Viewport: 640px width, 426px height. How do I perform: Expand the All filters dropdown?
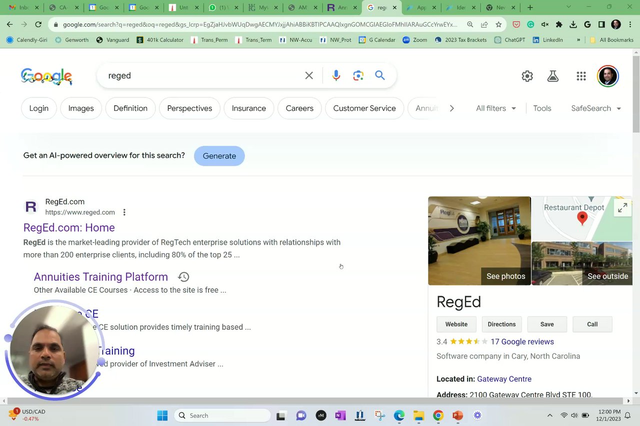496,108
